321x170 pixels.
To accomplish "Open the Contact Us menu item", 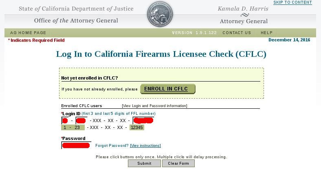I will click(x=237, y=32).
